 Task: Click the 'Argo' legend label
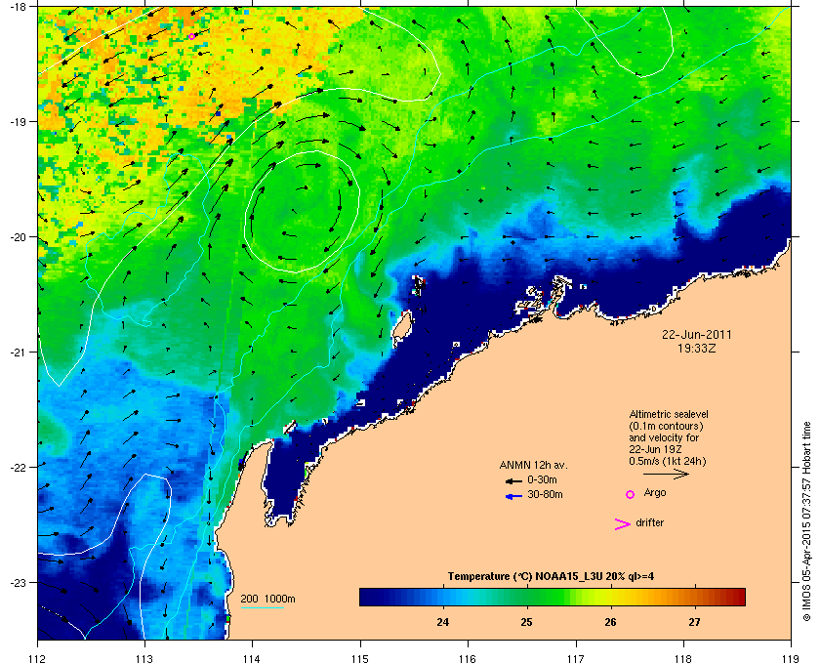655,492
